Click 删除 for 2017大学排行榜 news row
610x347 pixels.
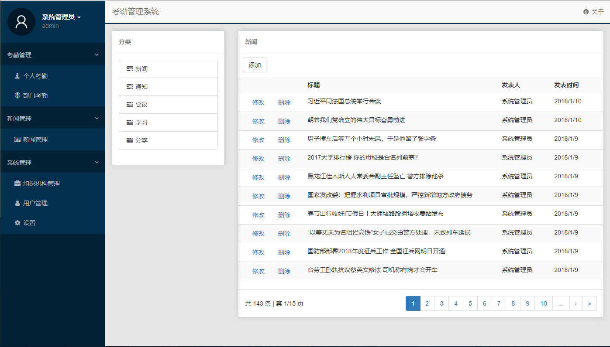coord(284,159)
